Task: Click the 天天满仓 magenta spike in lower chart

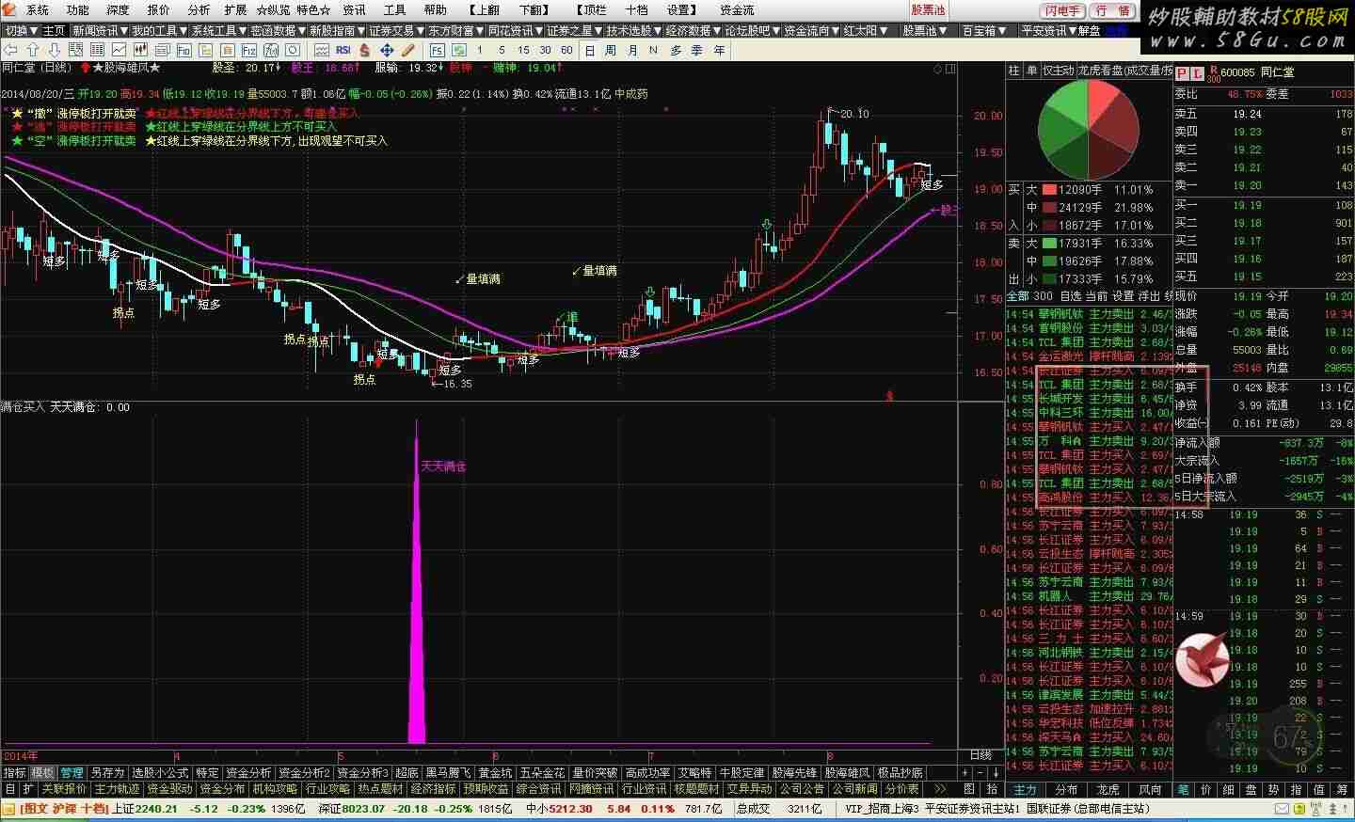Action: click(416, 583)
